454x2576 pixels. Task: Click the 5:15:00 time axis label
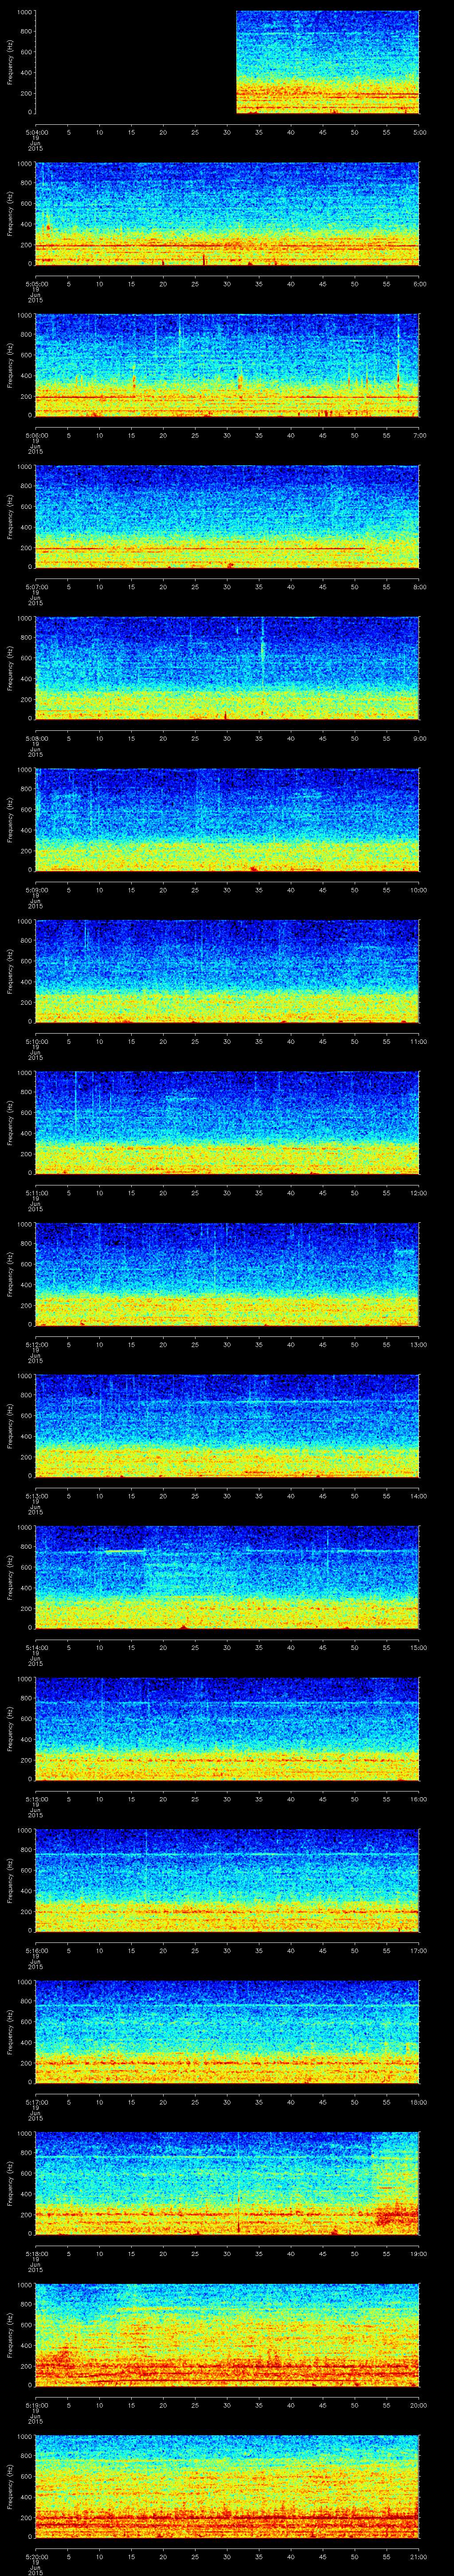click(36, 1798)
